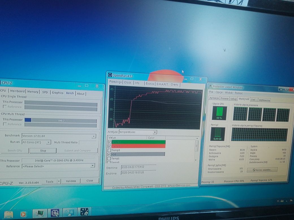The width and height of the screenshot is (294, 220).
Task: Click the Task Manager title bar icon
Action: click(x=210, y=86)
